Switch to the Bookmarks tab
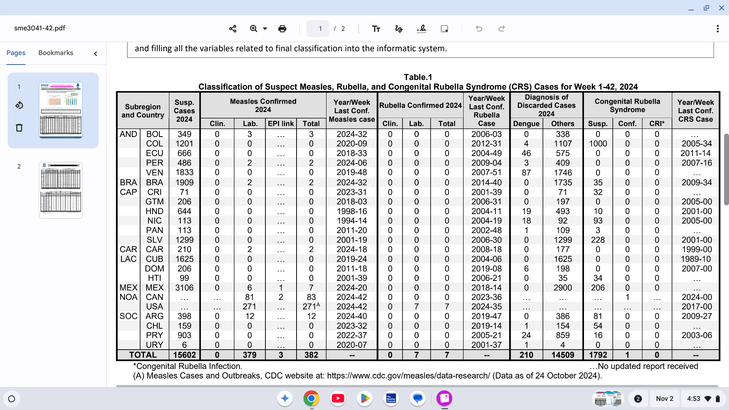729x410 pixels. point(56,53)
